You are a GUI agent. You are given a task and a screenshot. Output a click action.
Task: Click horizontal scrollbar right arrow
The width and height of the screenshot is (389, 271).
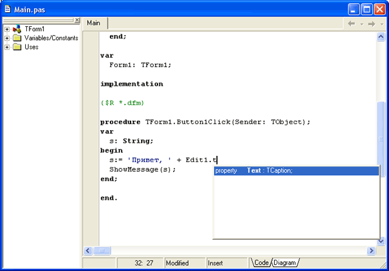(x=371, y=251)
